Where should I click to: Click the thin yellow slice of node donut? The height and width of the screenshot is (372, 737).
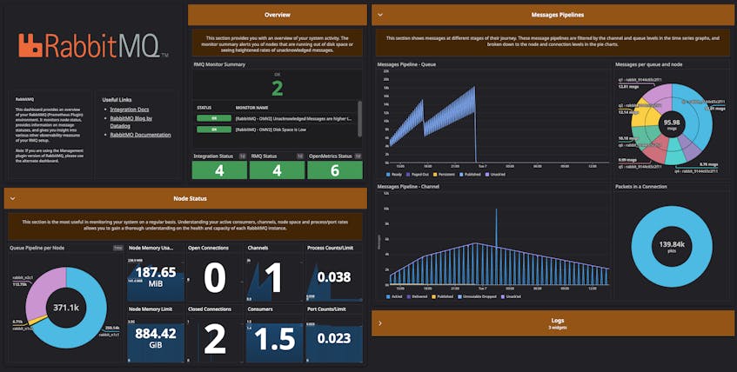[x=37, y=321]
